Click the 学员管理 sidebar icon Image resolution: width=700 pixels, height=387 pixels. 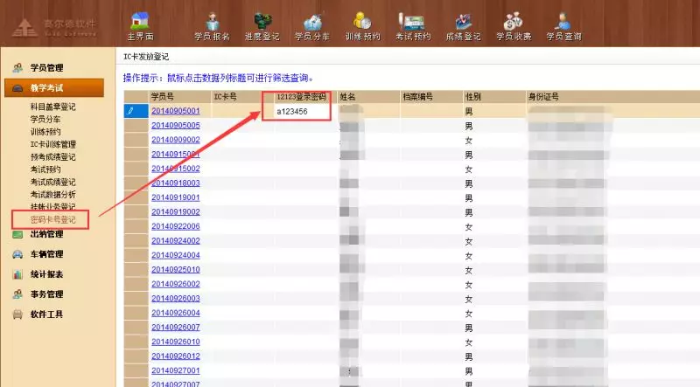coord(17,68)
